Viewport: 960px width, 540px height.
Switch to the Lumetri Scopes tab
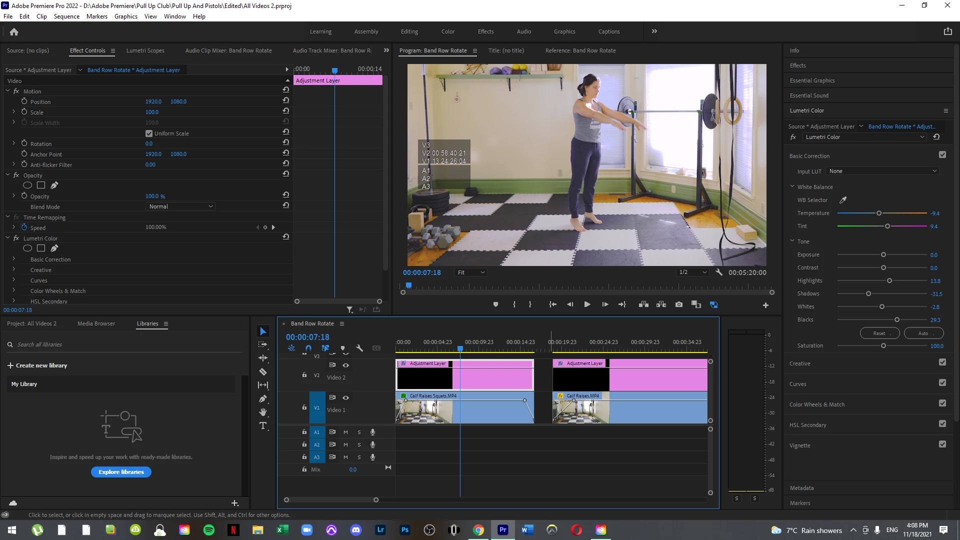[145, 50]
